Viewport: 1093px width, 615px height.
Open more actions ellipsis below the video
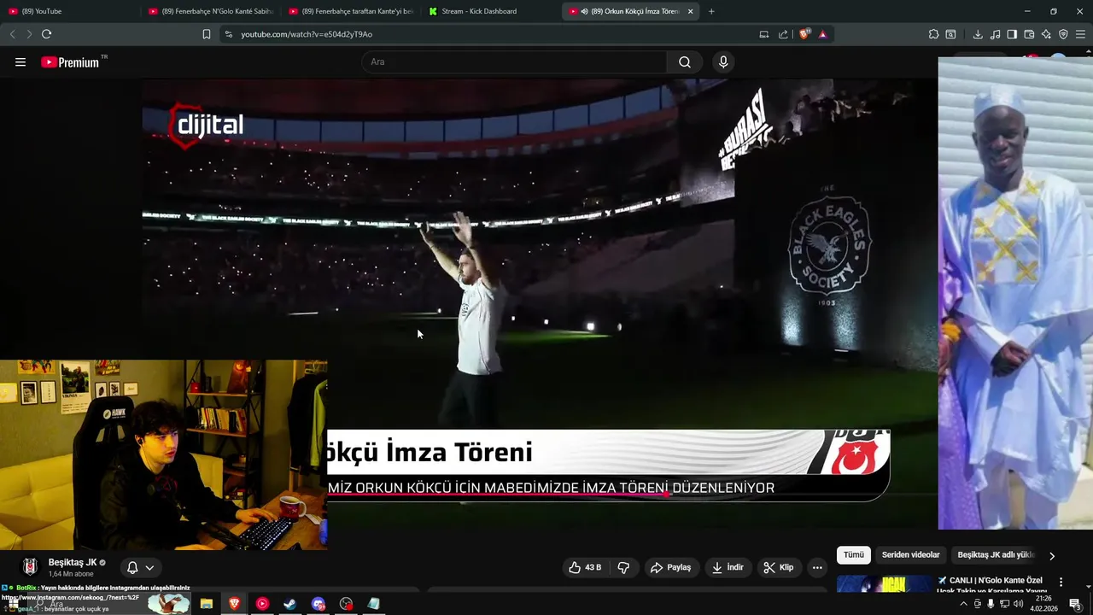pos(817,567)
